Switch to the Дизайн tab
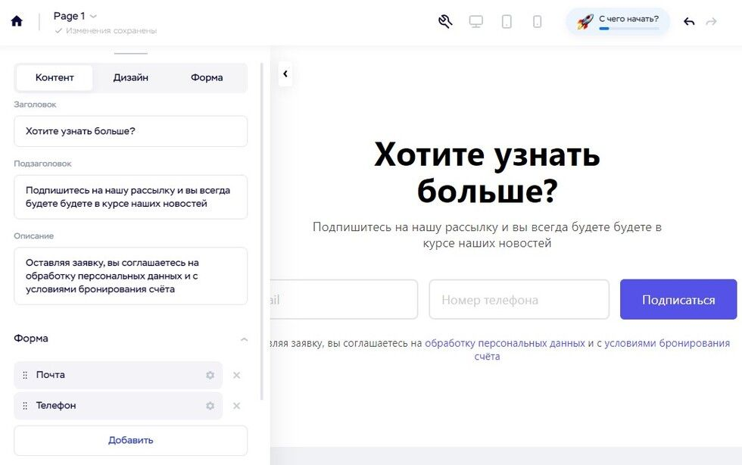The image size is (742, 465). tap(130, 78)
